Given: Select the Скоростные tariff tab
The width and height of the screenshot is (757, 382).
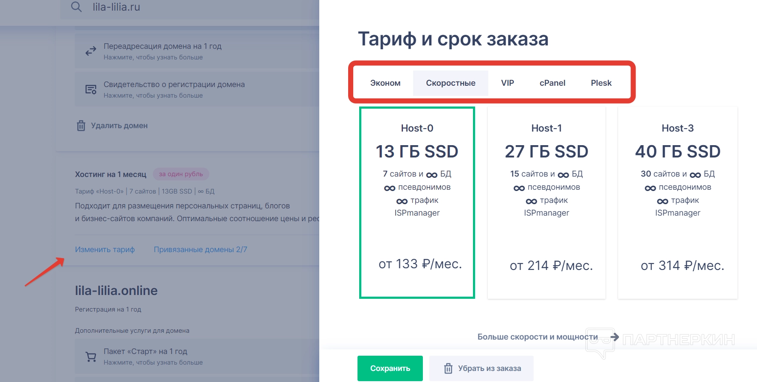Looking at the screenshot, I should [450, 83].
